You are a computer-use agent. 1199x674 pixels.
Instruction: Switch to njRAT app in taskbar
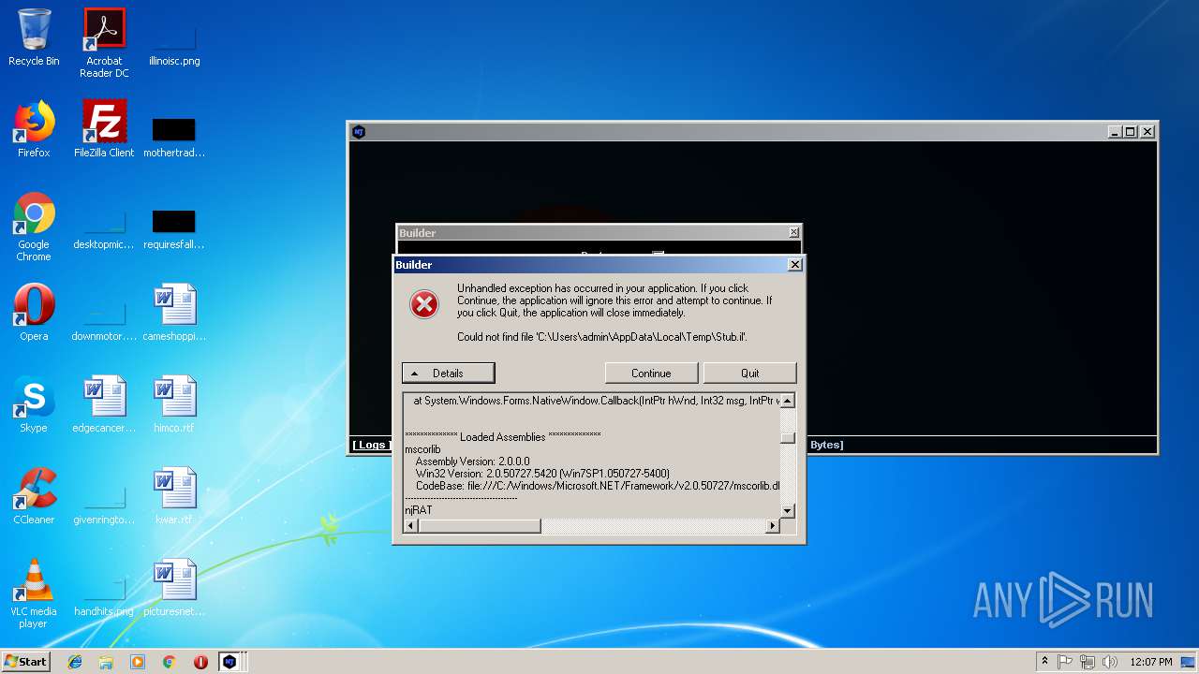pos(229,662)
